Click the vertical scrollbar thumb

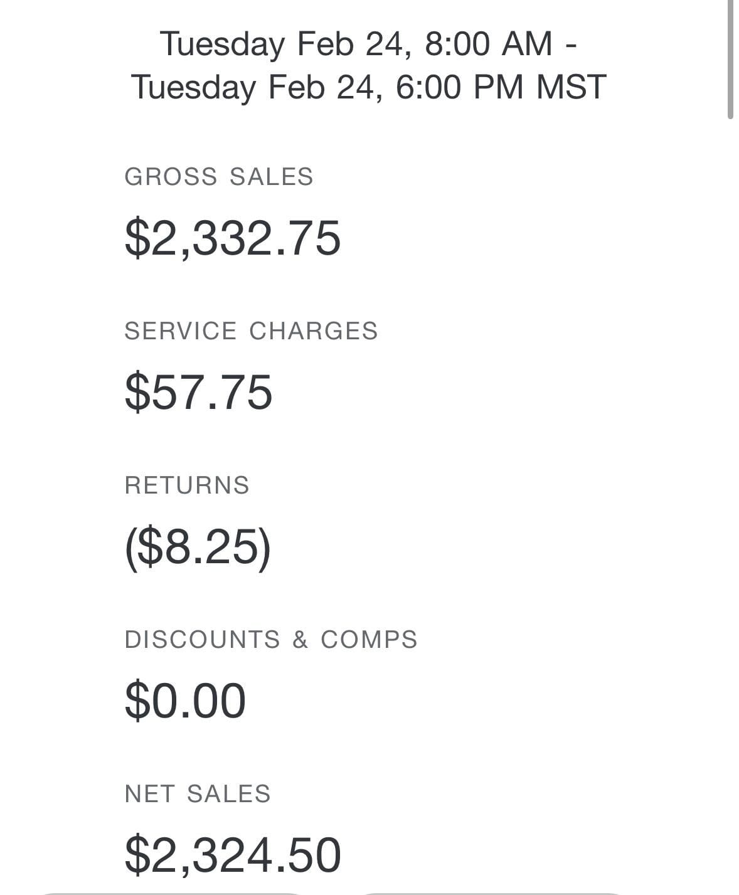(730, 60)
